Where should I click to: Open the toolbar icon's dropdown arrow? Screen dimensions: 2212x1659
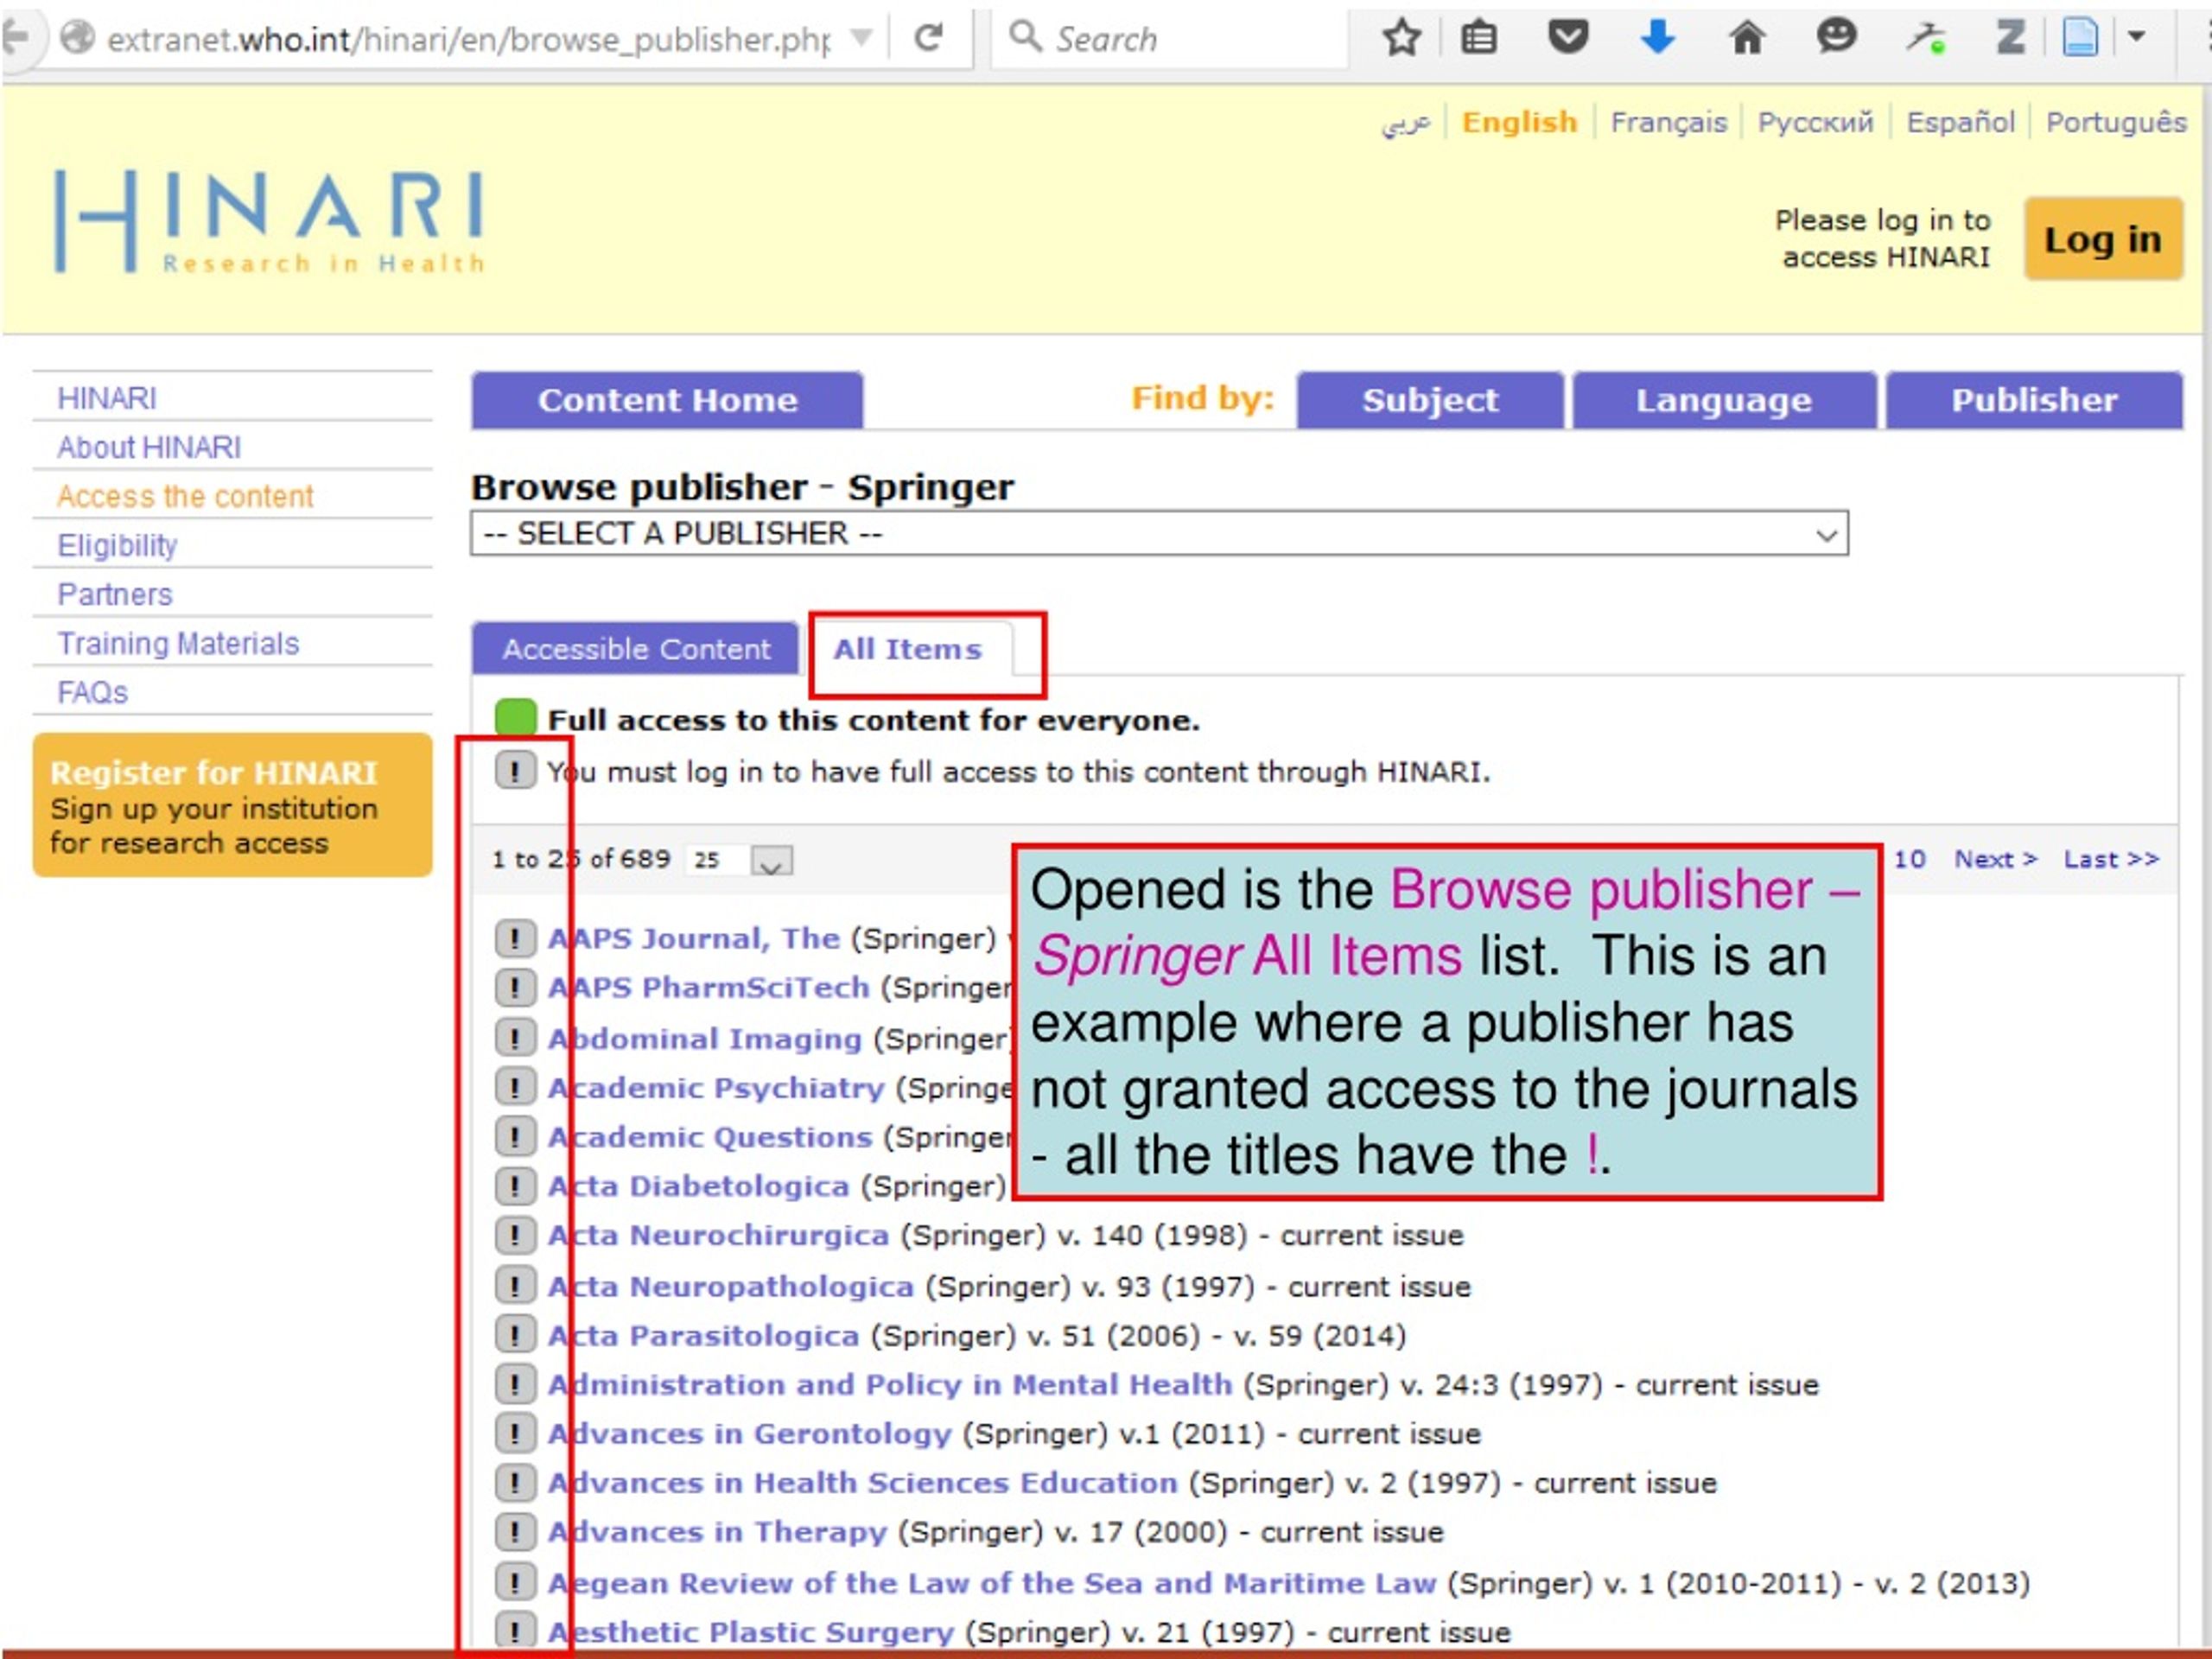point(2136,37)
